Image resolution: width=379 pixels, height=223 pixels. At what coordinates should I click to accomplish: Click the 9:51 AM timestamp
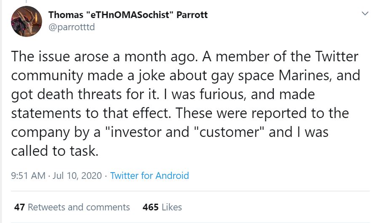[28, 176]
